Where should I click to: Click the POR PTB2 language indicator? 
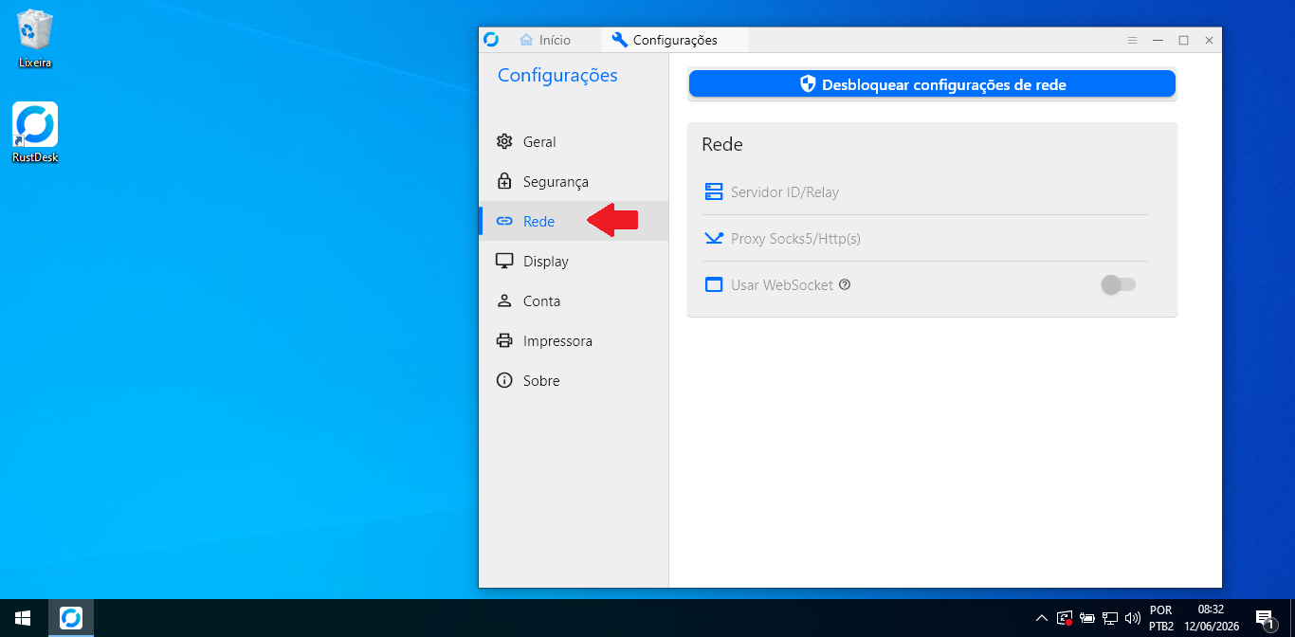tap(1161, 618)
